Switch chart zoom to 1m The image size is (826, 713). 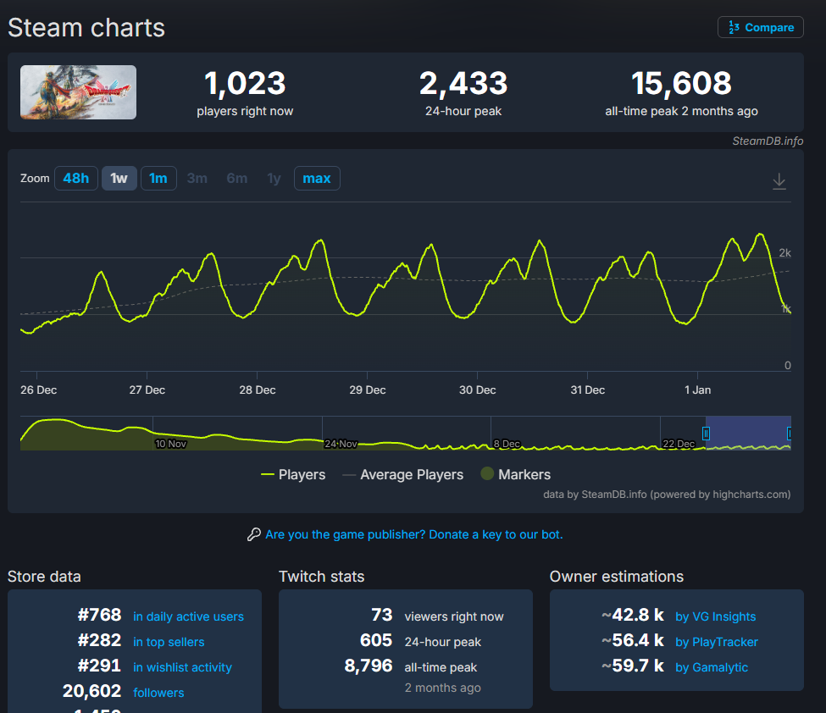click(x=158, y=179)
